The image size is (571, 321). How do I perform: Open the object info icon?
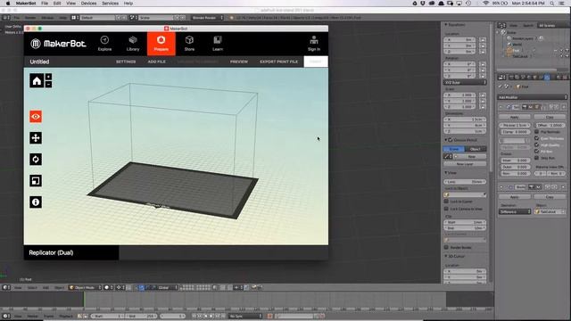pyautogui.click(x=36, y=202)
